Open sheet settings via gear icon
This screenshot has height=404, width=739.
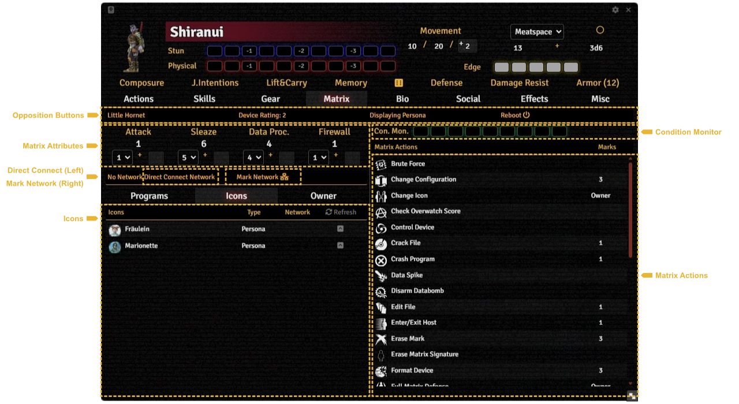[x=615, y=10]
